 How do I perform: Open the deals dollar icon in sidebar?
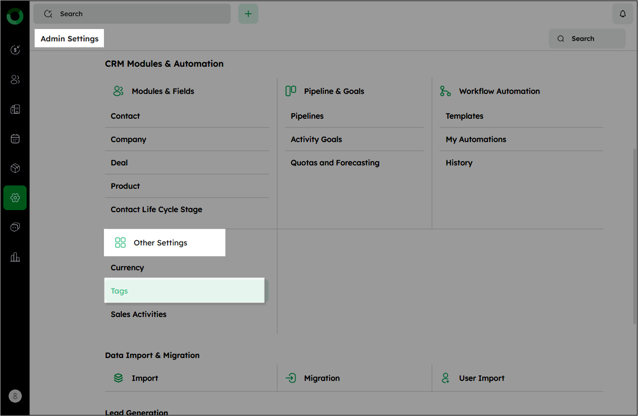[x=15, y=50]
